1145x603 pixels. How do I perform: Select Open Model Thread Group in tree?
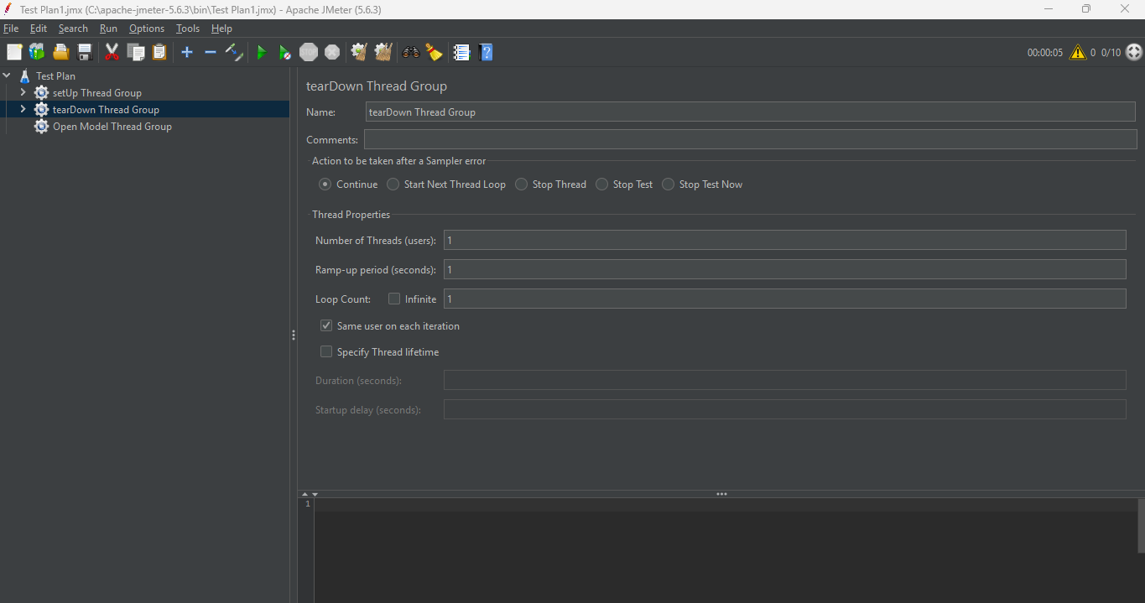[x=112, y=127]
